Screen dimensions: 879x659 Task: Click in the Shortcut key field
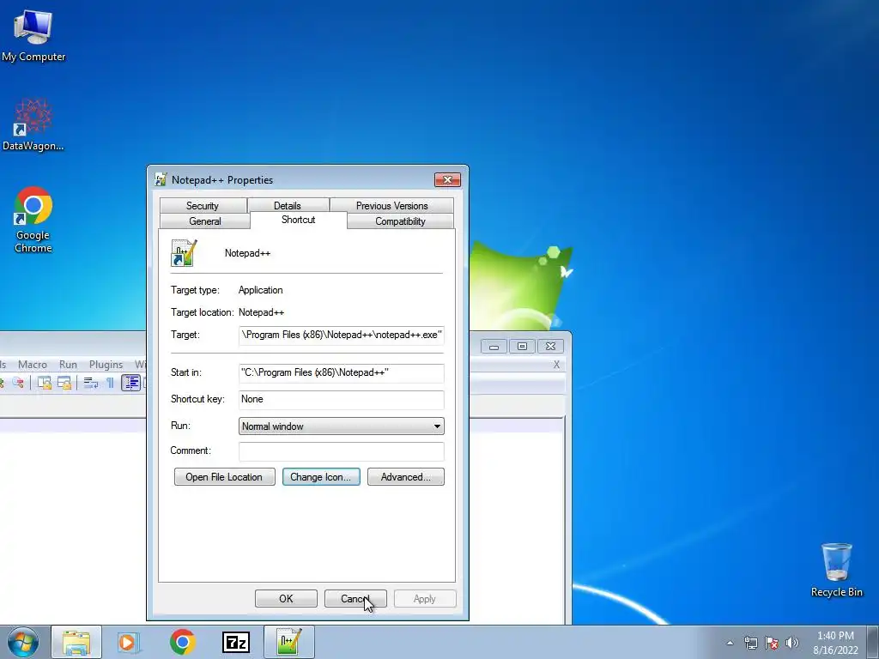(342, 400)
